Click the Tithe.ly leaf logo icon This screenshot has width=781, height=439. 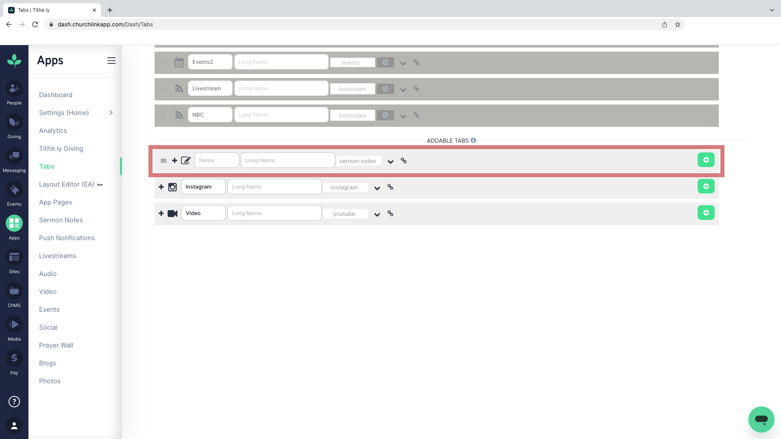point(14,61)
